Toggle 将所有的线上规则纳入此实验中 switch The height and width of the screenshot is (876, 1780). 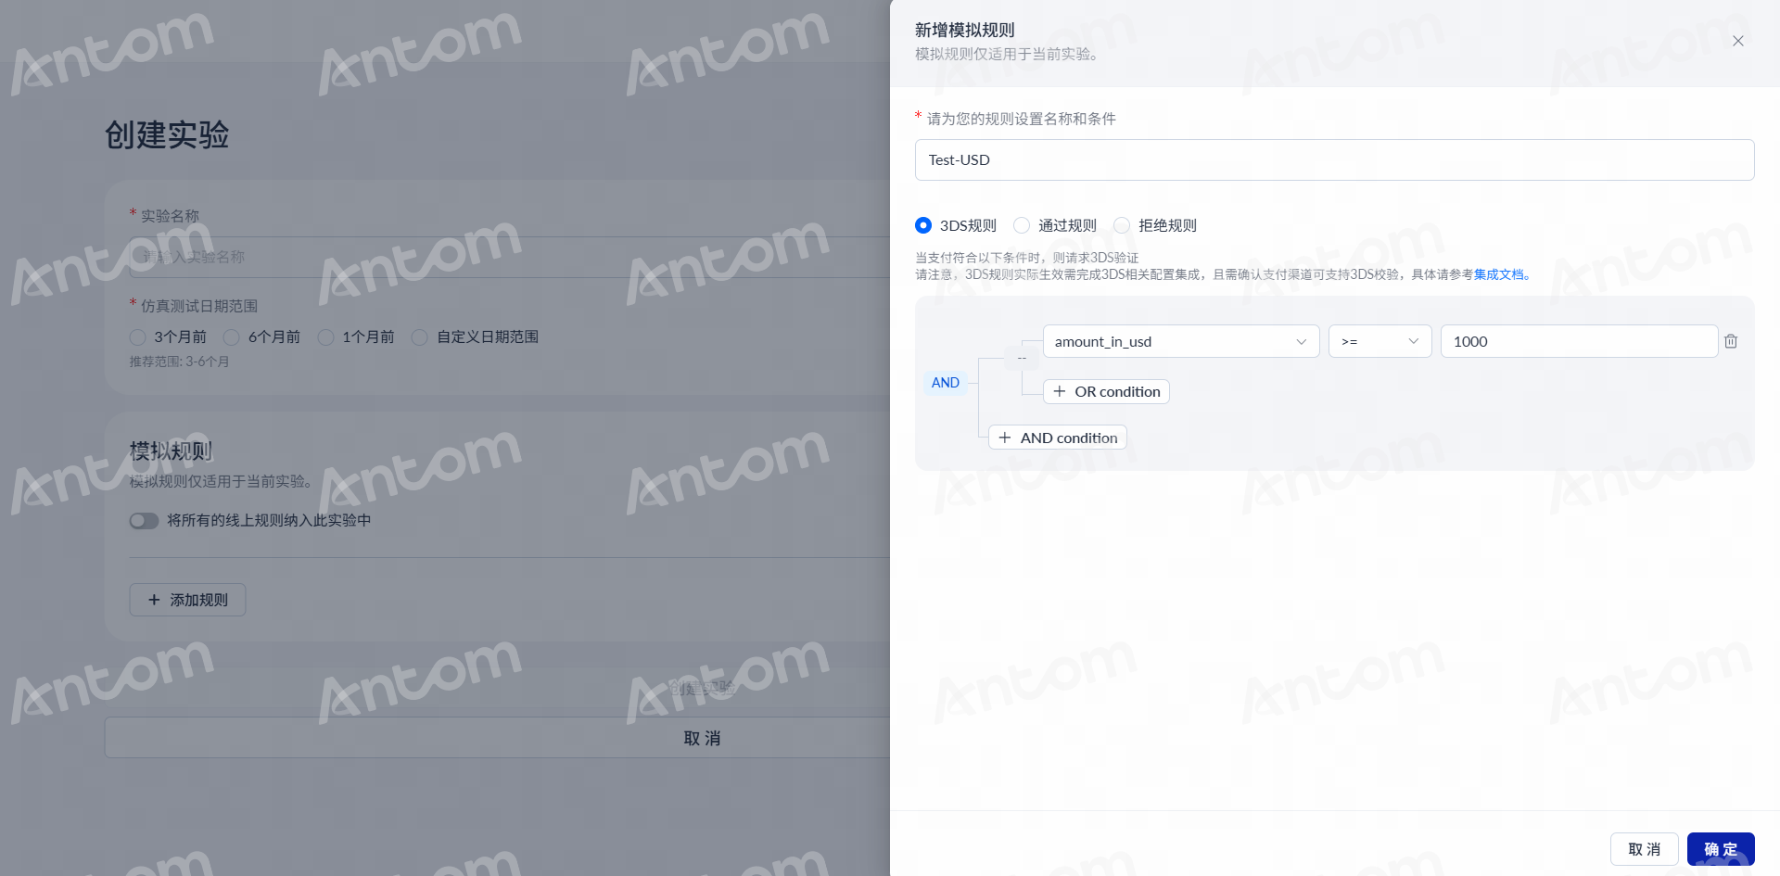[x=144, y=521]
